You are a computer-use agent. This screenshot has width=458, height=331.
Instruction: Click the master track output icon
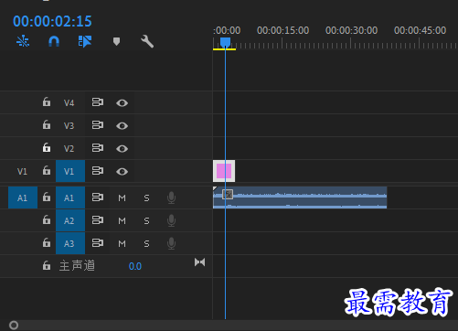click(200, 262)
